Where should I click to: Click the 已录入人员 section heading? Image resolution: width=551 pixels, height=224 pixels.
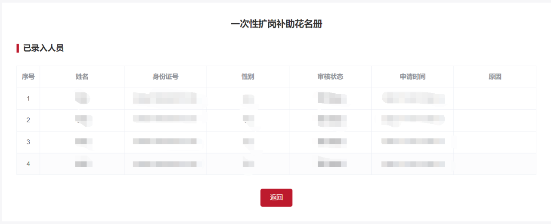[x=43, y=48]
